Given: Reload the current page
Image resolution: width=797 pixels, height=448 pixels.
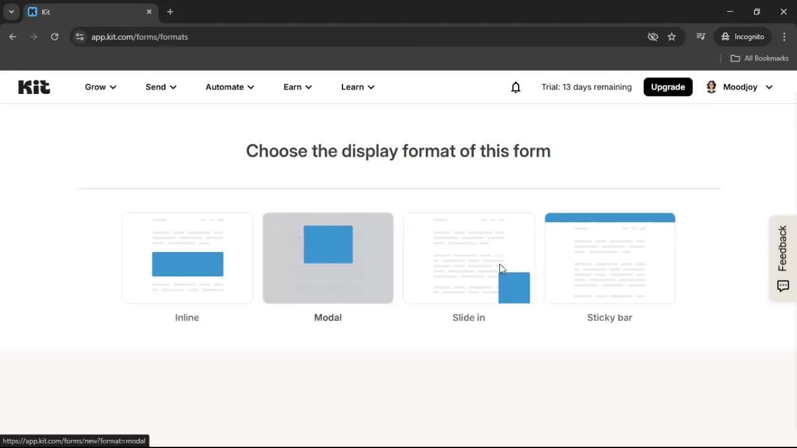Looking at the screenshot, I should pos(55,37).
